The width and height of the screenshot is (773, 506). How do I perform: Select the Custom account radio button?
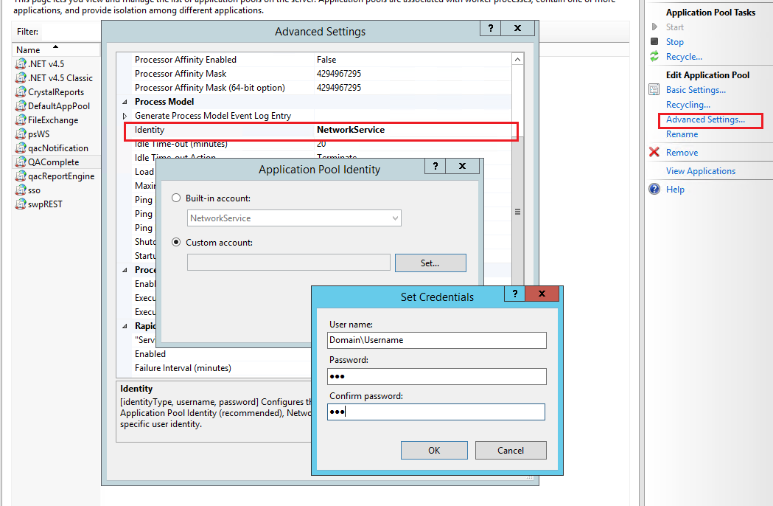[x=175, y=242]
